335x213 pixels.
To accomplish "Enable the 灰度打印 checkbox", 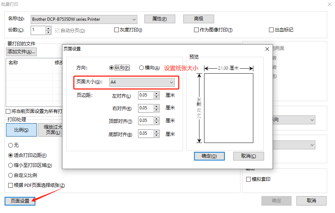I will point(116,30).
